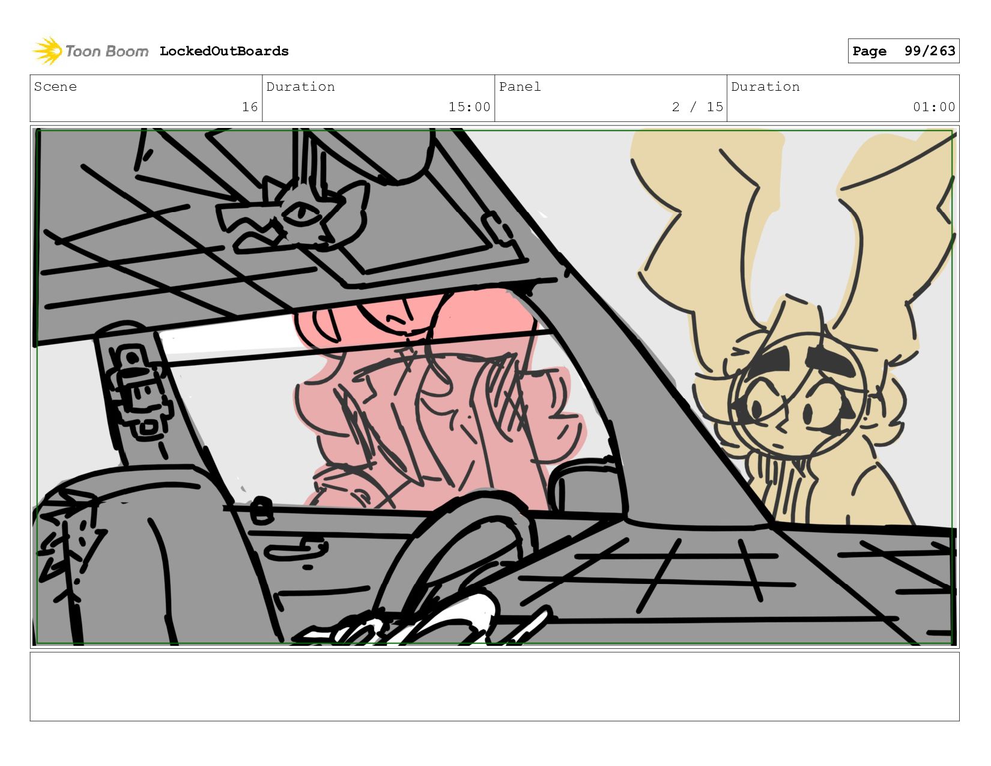
Task: Select the scene number 16
Action: click(x=250, y=107)
